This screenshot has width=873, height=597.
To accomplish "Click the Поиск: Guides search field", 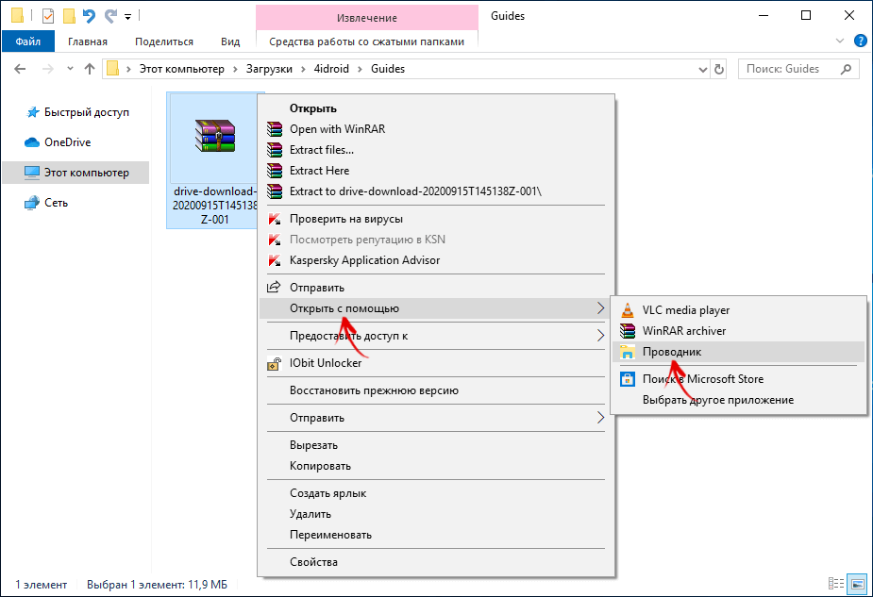I will tap(793, 69).
